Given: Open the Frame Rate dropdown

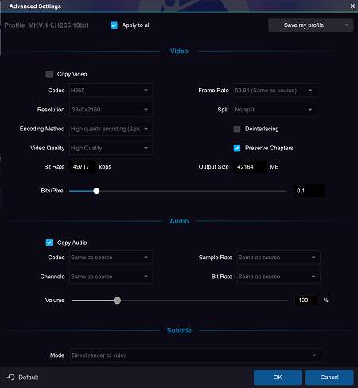Looking at the screenshot, I should [x=275, y=91].
